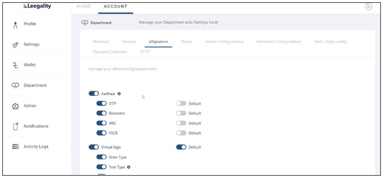Click the Profile sidebar icon

(x=16, y=25)
